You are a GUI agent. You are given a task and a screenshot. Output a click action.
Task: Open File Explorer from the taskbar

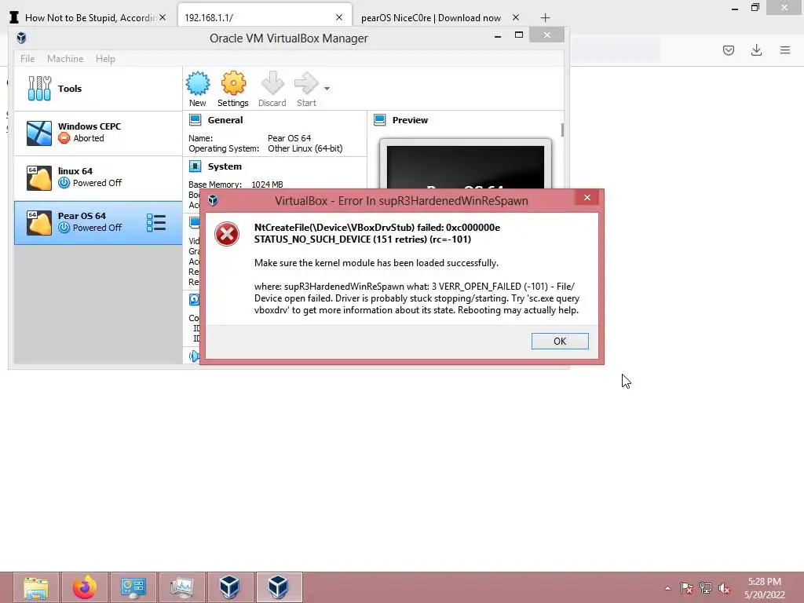pyautogui.click(x=36, y=587)
